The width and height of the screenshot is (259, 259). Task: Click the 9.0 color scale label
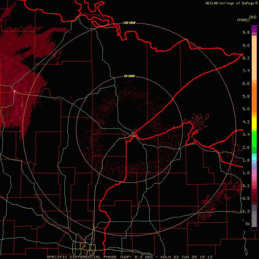coord(246,45)
